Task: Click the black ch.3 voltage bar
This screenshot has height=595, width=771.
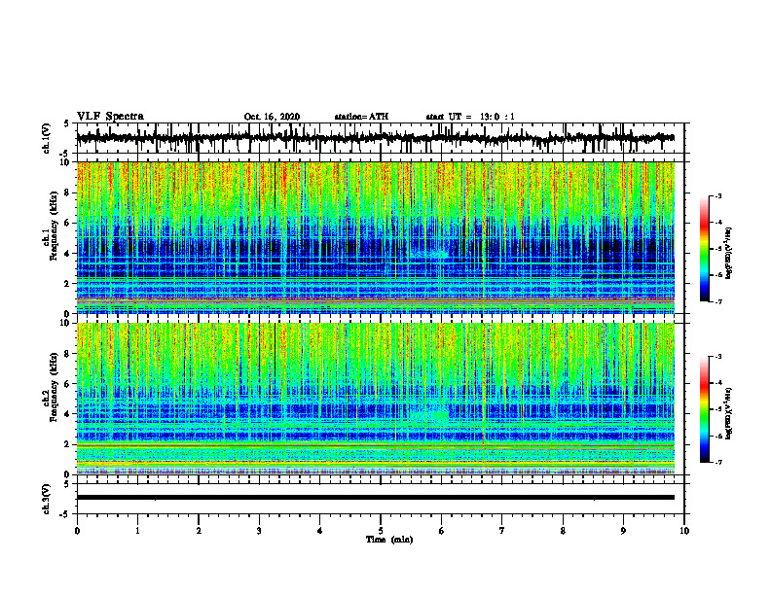Action: coord(375,498)
